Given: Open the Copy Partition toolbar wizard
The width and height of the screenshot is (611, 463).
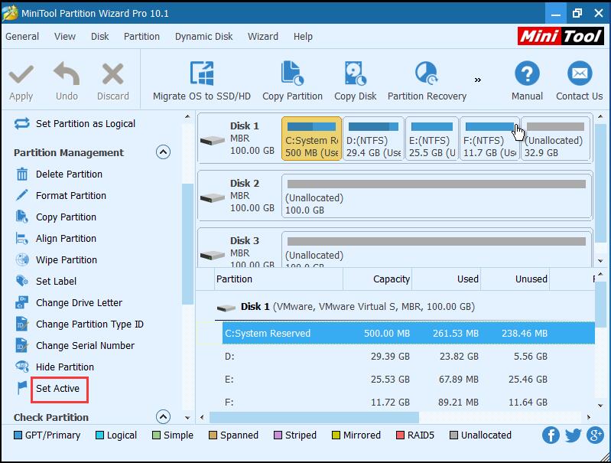Looking at the screenshot, I should pos(292,81).
